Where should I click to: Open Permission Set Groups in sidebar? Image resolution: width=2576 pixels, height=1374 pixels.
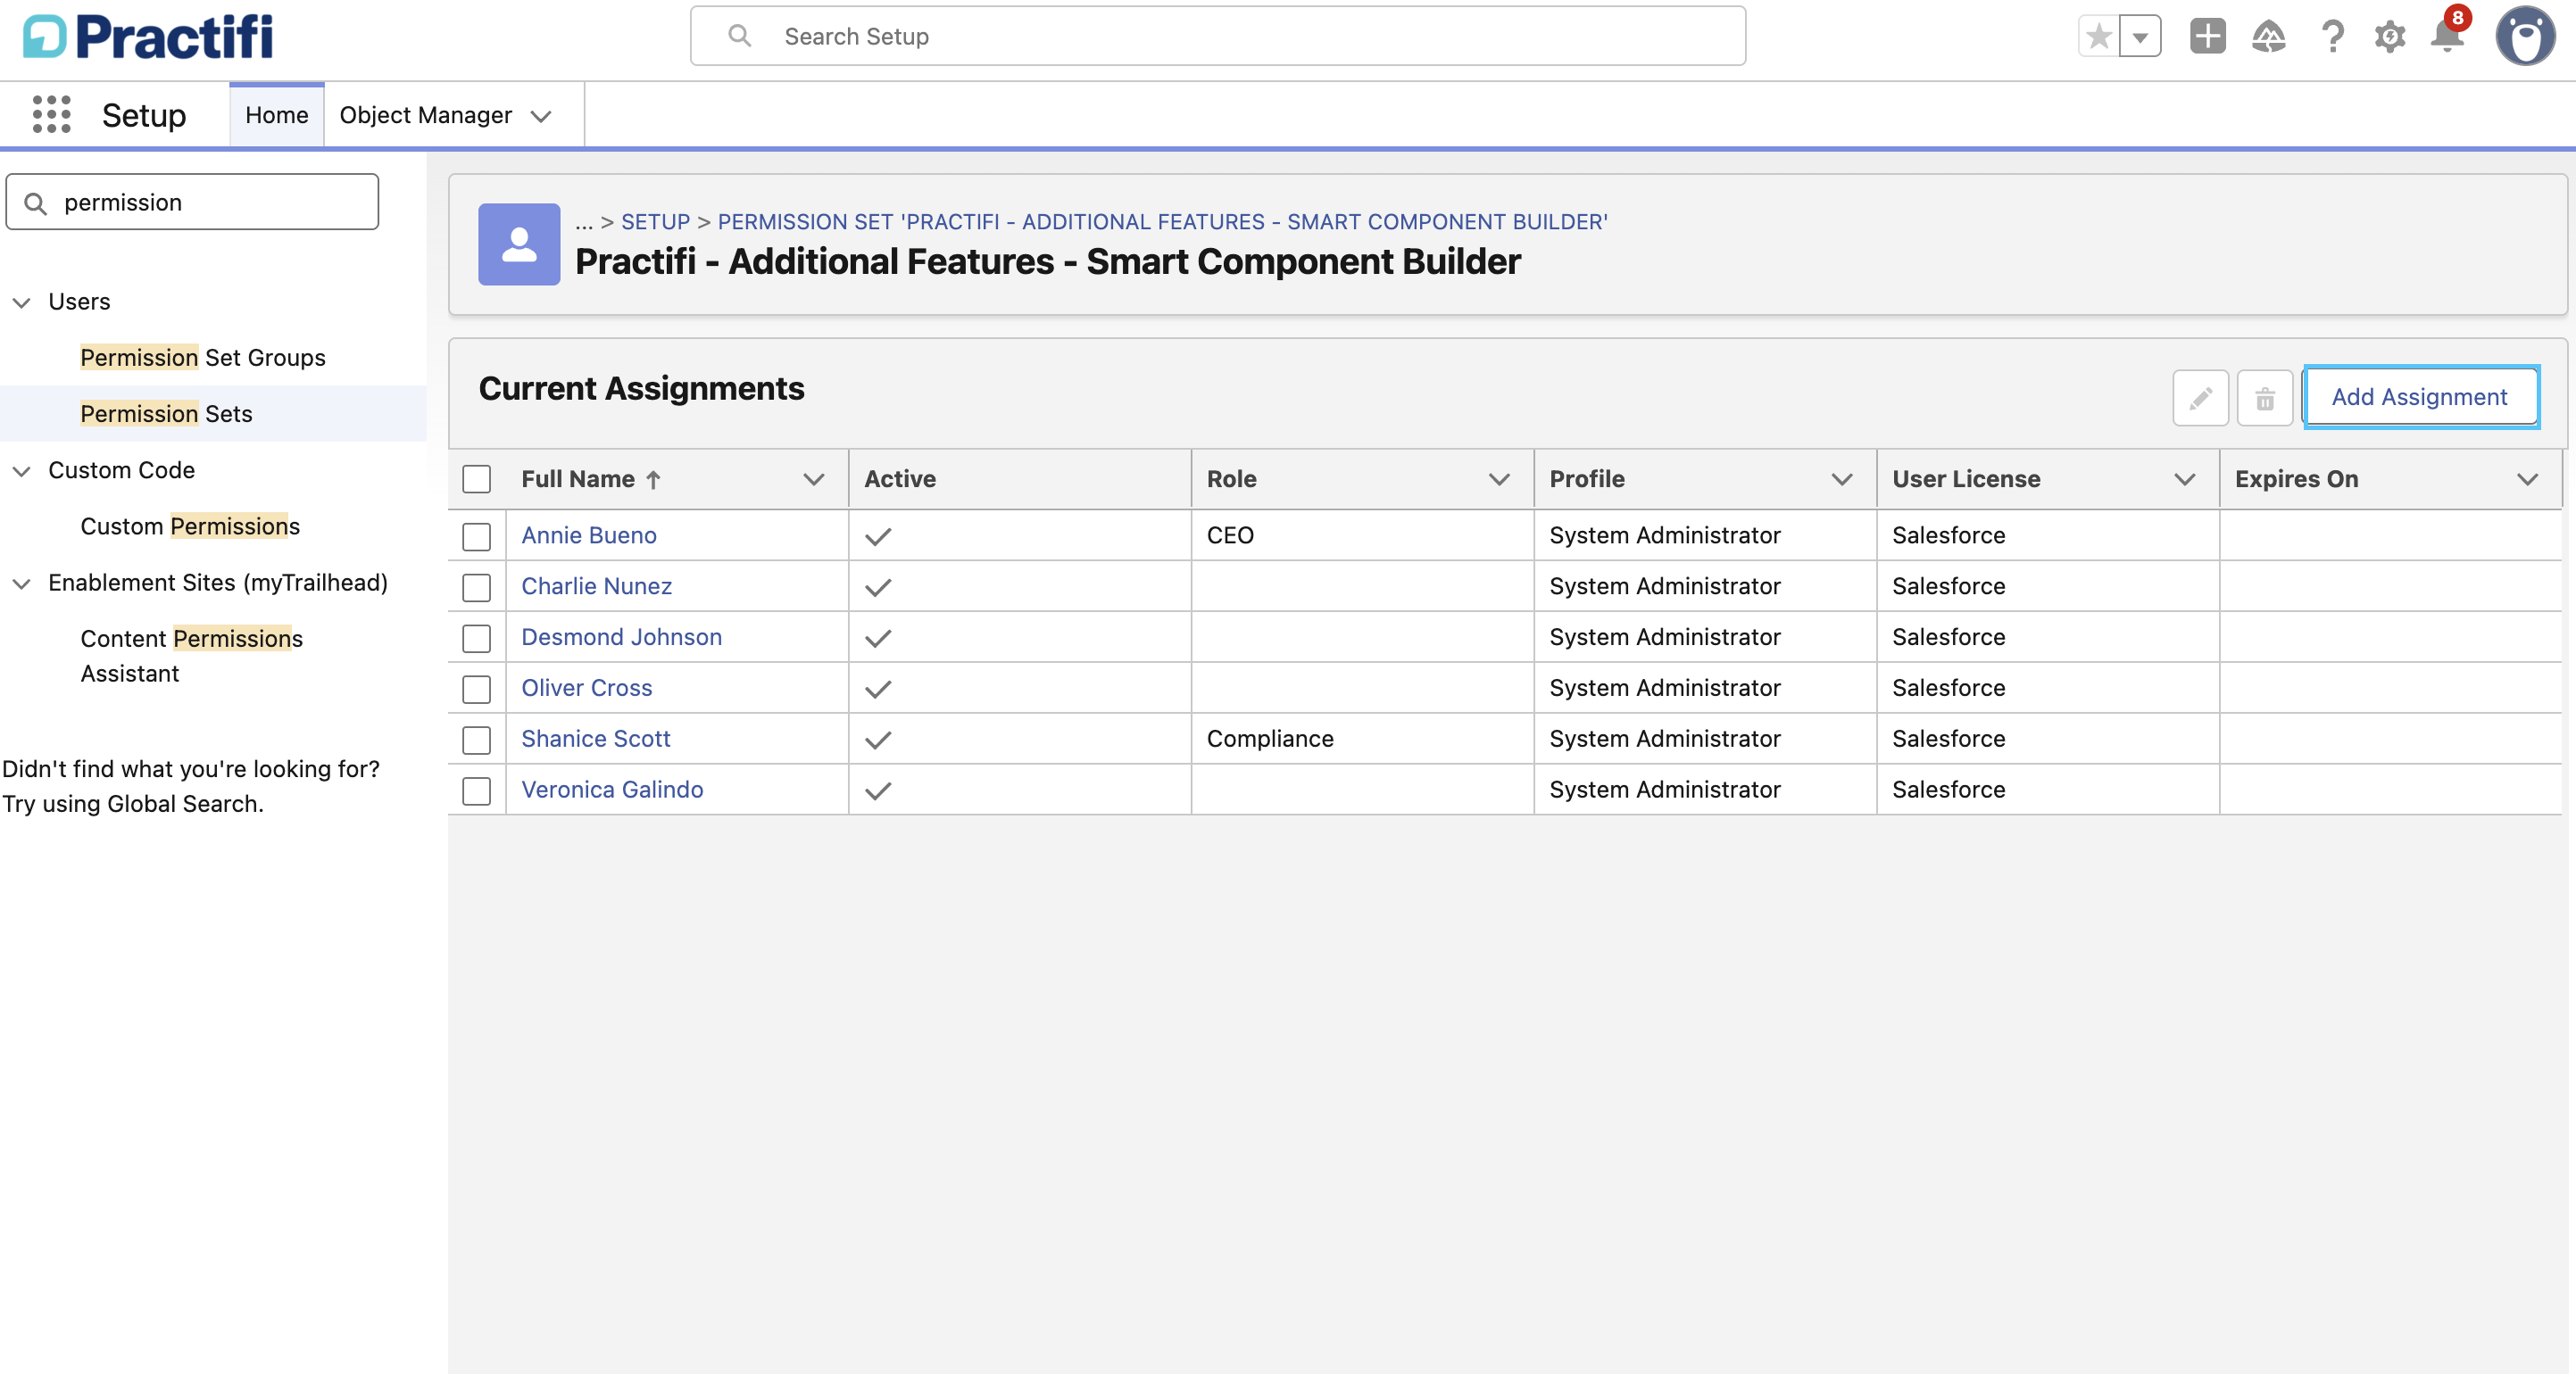pos(202,358)
